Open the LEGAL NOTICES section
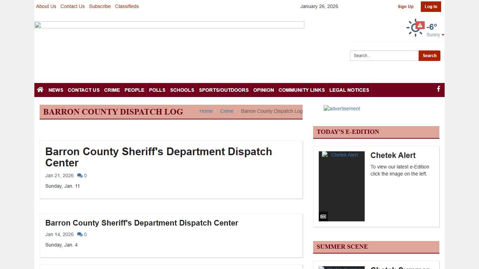This screenshot has height=269, width=479. pyautogui.click(x=349, y=90)
